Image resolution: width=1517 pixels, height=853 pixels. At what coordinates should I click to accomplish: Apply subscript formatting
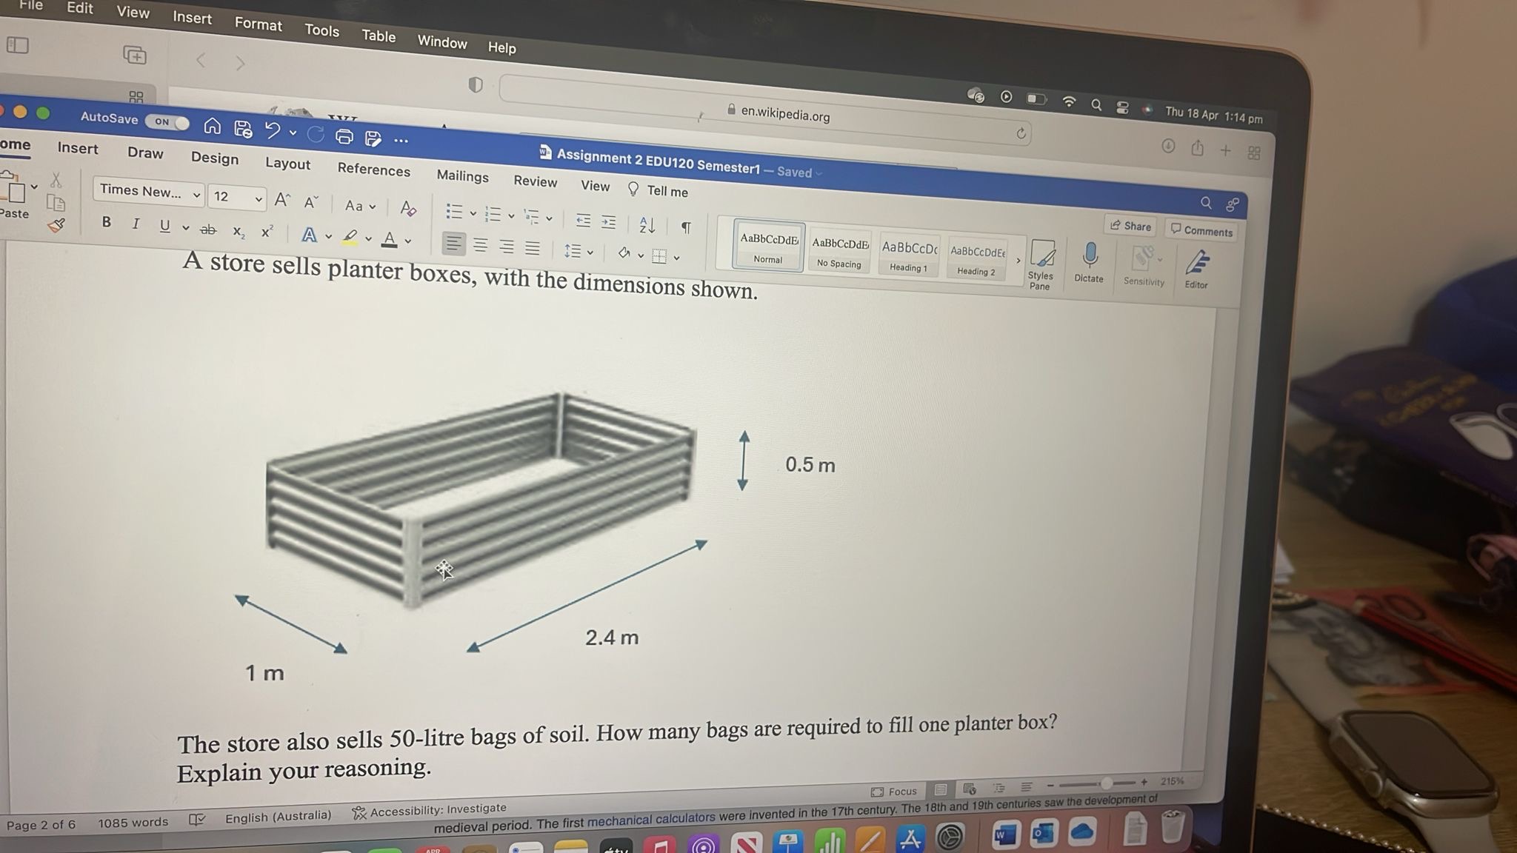(237, 232)
